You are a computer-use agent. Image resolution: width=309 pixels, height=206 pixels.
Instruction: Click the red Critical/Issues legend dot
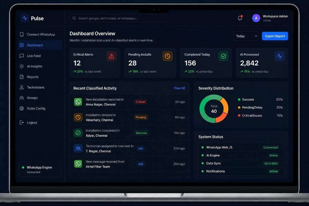point(239,116)
